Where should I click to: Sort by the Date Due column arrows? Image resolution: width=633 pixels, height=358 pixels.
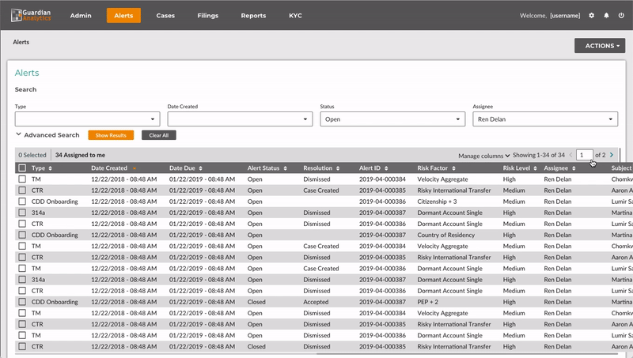pyautogui.click(x=201, y=168)
